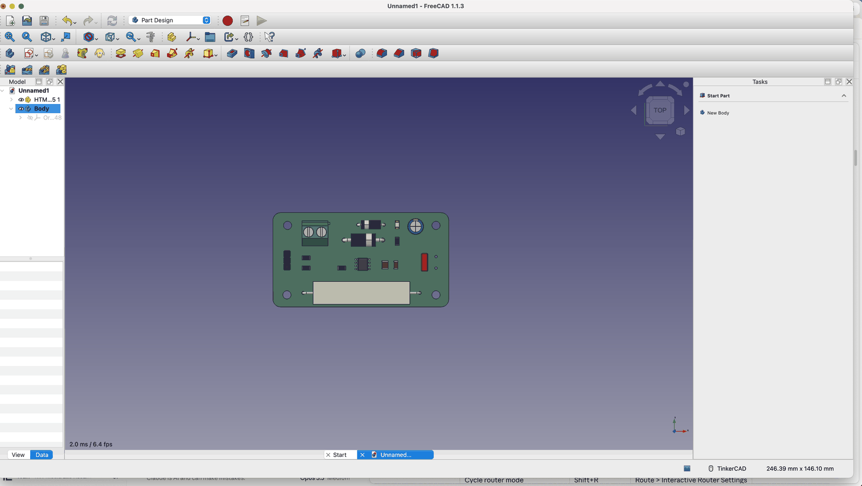Screen dimensions: 862x486
Task: Click the Refresh recompute icon
Action: (x=112, y=20)
